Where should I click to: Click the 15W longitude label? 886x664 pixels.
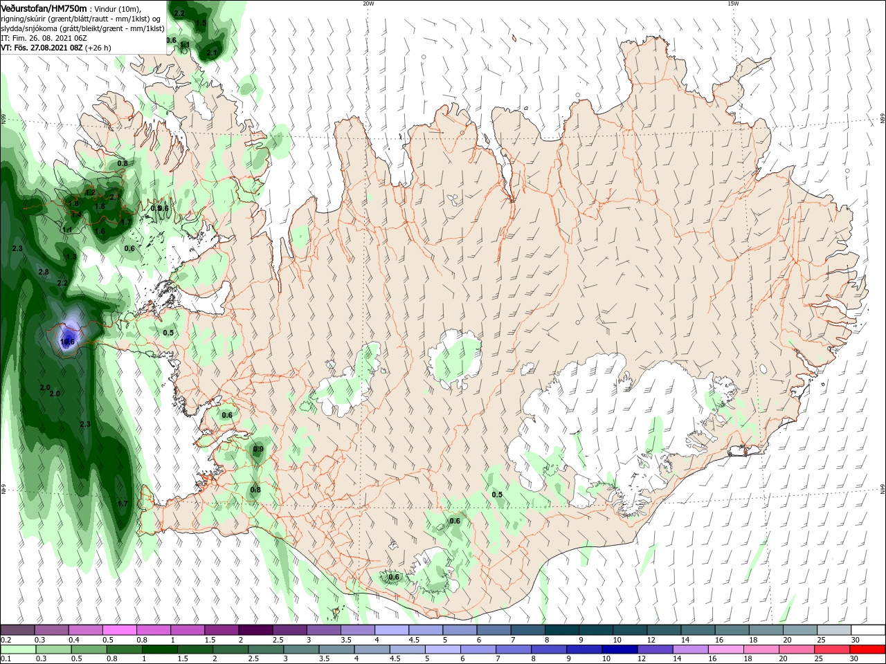[733, 3]
